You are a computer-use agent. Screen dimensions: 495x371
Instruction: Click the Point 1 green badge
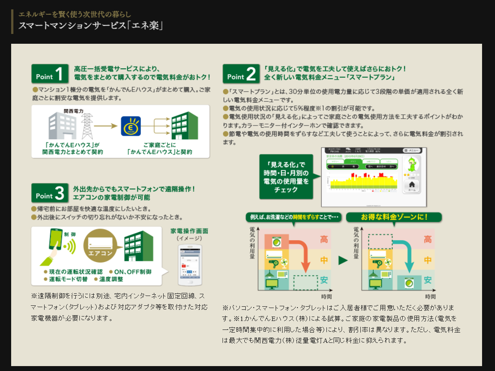(x=50, y=74)
